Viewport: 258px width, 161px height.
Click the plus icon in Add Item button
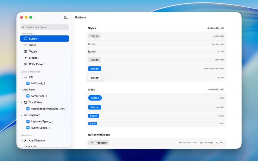point(92,143)
